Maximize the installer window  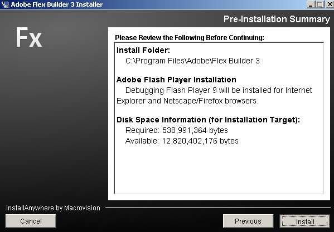[320, 4]
